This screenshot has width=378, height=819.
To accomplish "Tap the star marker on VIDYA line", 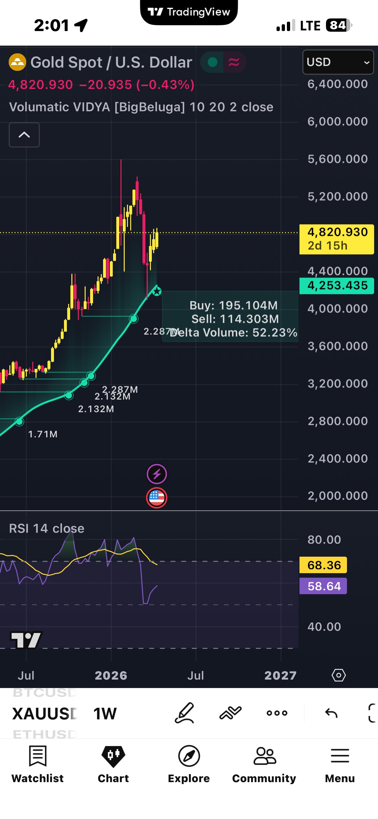I will [x=157, y=291].
